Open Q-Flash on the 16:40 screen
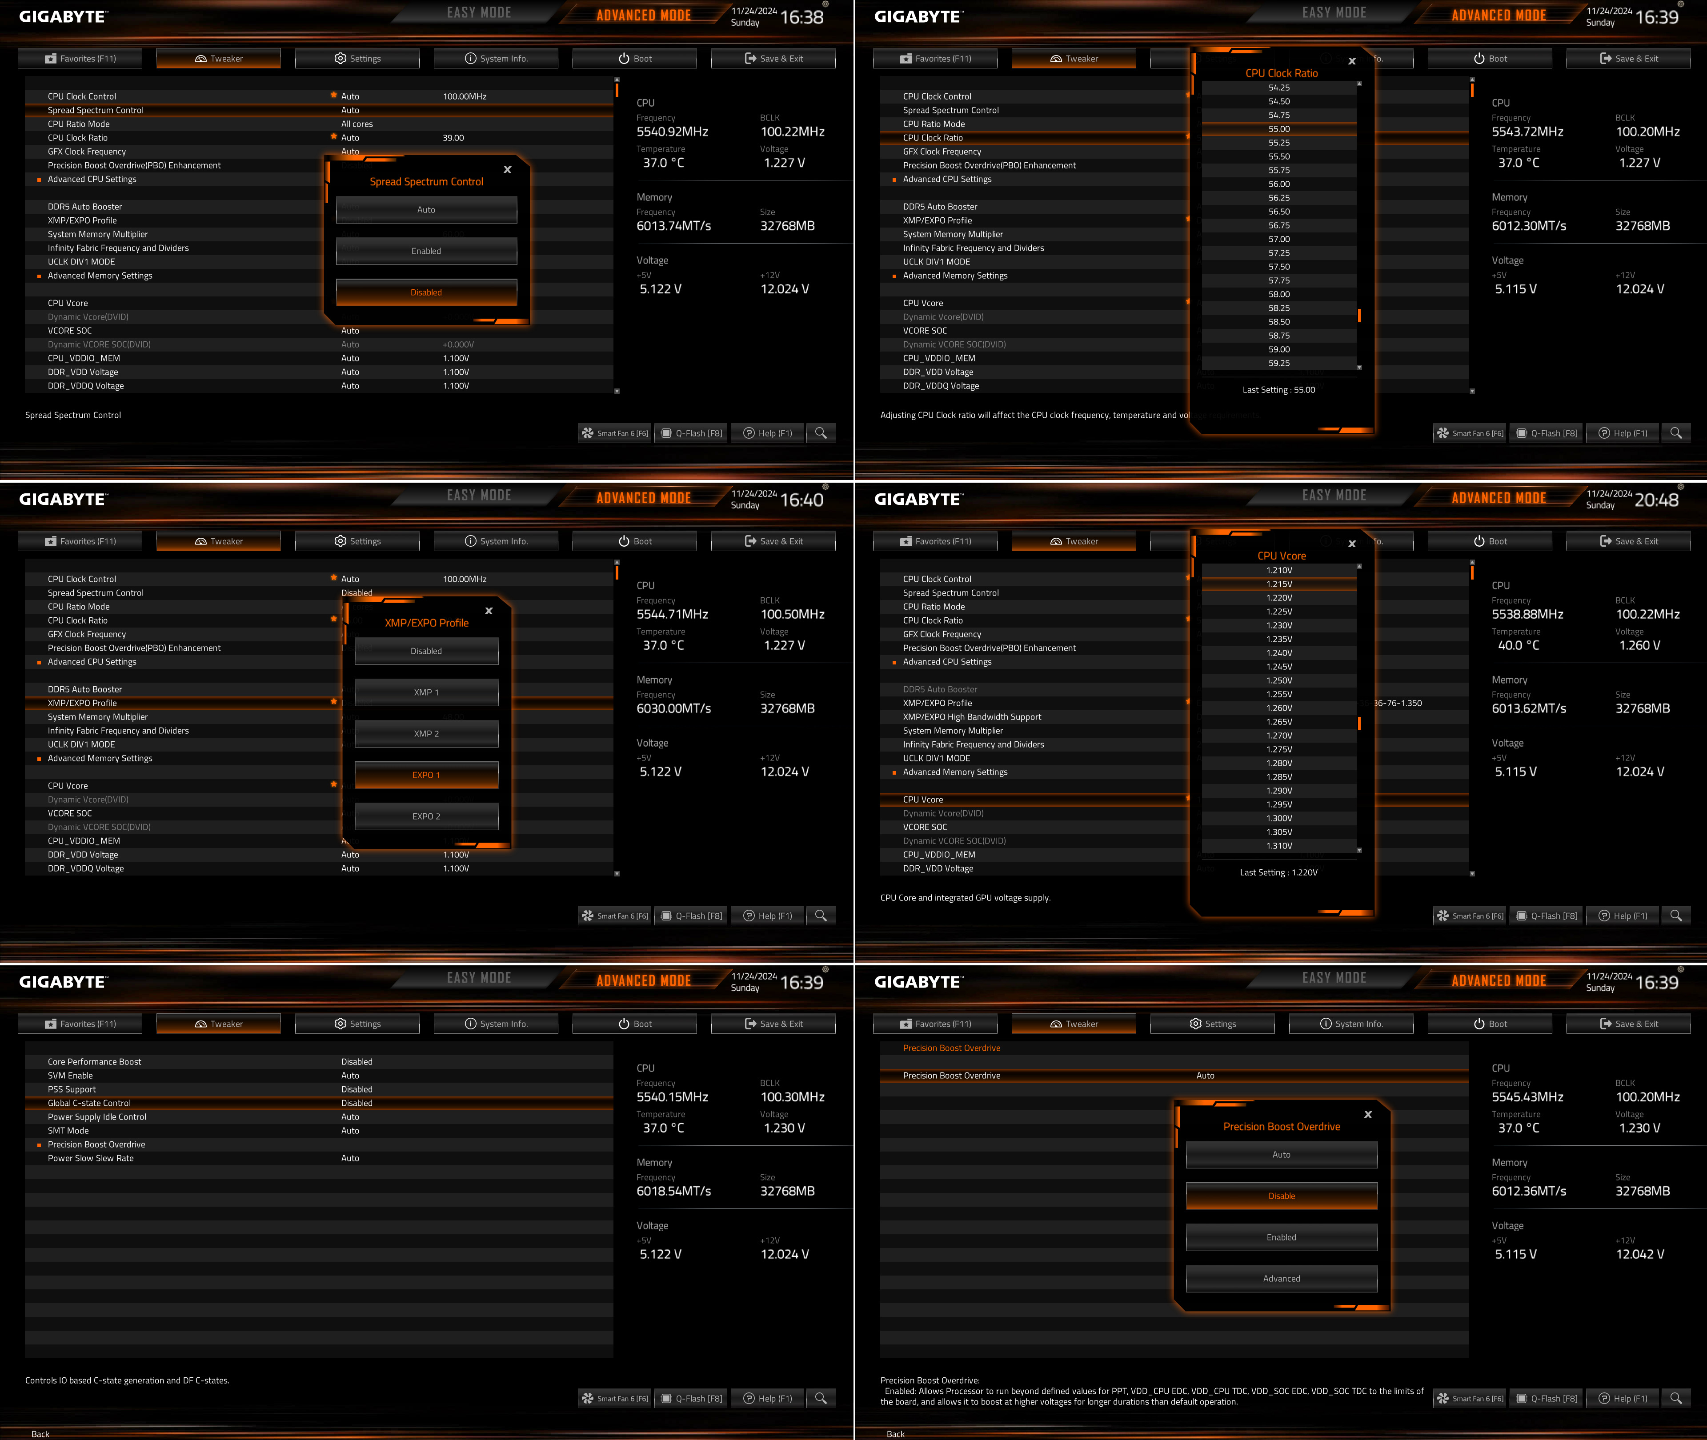Viewport: 1707px width, 1440px height. pyautogui.click(x=691, y=916)
